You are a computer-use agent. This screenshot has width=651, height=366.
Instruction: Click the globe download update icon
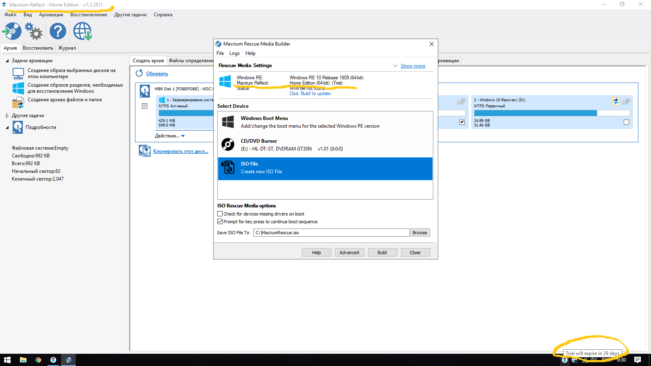pyautogui.click(x=82, y=31)
